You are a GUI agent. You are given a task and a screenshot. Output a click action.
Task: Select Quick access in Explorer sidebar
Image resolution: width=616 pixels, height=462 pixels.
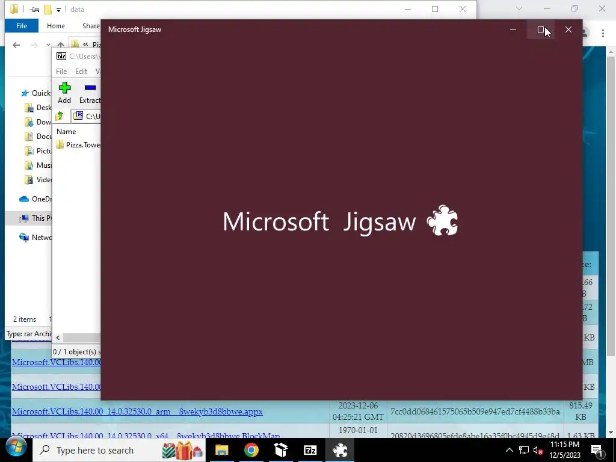coord(36,93)
